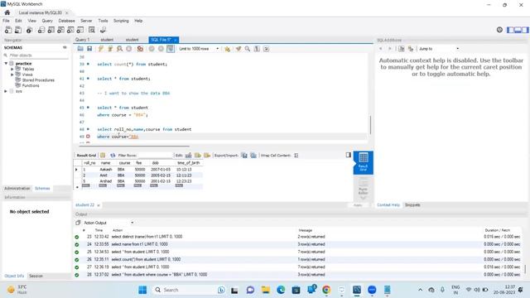Viewport: 530px width, 298px height.
Task: Execute statement under cursor (lightning cursor icon)
Action: point(110,49)
